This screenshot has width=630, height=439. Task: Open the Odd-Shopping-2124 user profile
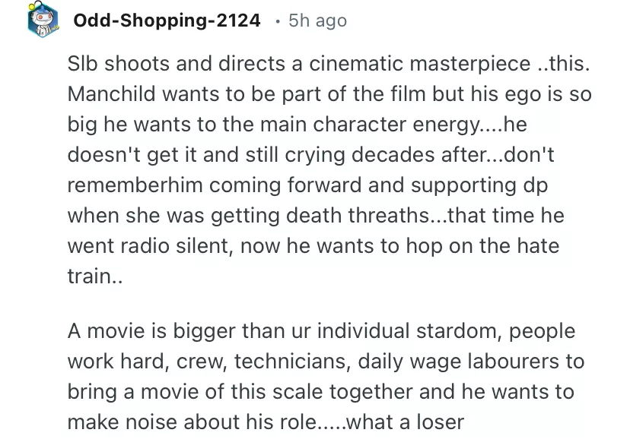click(x=166, y=21)
